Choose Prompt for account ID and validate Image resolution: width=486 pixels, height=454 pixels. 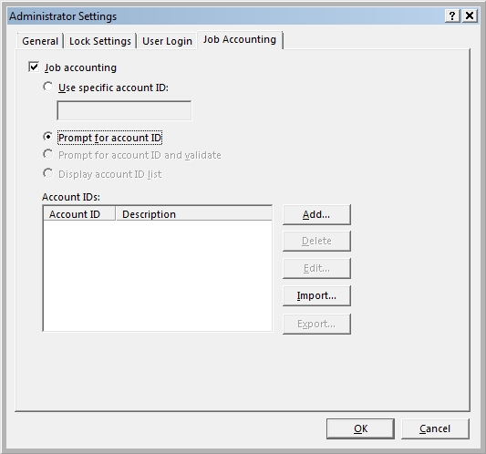tap(47, 154)
